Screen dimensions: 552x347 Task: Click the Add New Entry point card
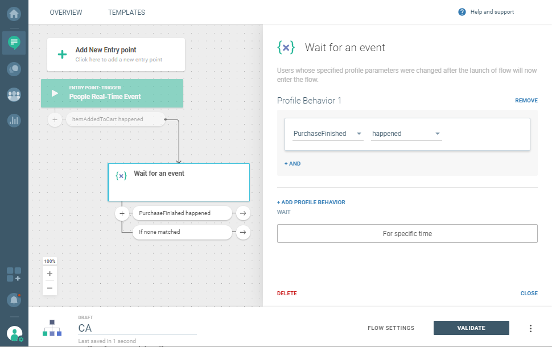[116, 55]
